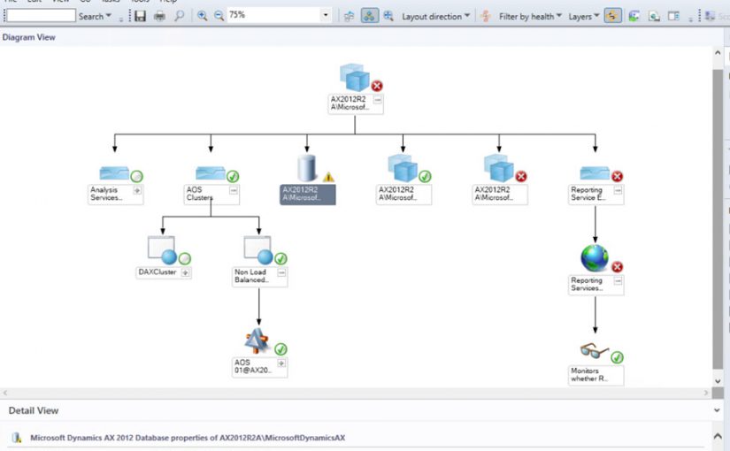Toggle the detail pane layout icon
The image size is (730, 451).
673,16
